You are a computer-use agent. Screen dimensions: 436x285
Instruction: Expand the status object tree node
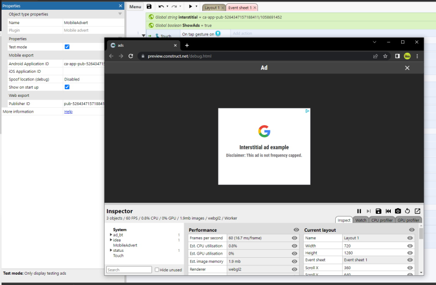point(111,250)
